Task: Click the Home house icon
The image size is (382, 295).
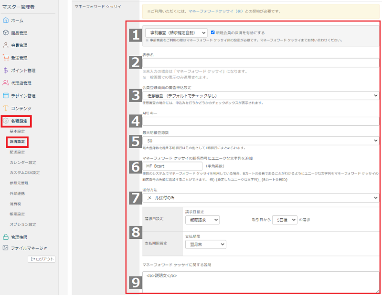Action: (x=6, y=20)
